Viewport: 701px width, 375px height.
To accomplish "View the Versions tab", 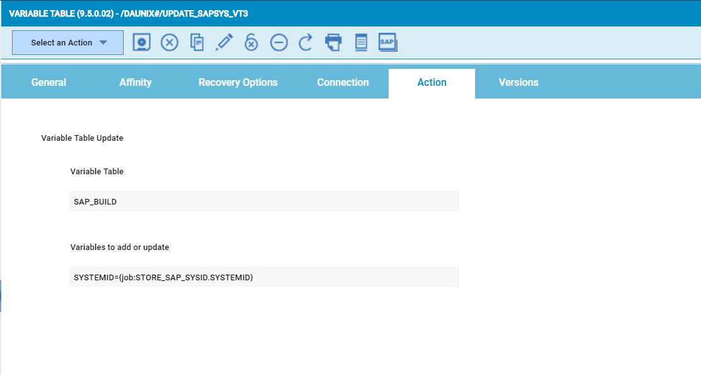I will coord(518,83).
